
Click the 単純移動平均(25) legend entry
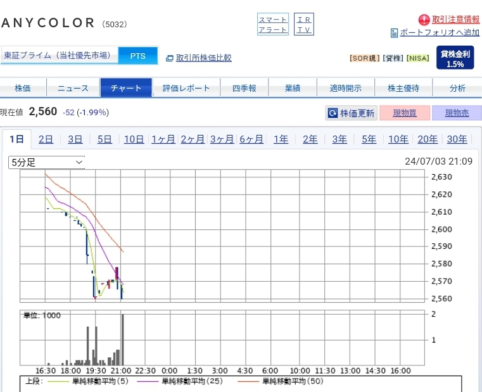tap(180, 381)
